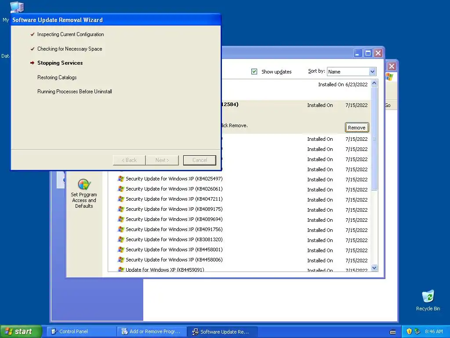Click the My Computer desktop icon
The height and width of the screenshot is (338, 450).
(17, 7)
